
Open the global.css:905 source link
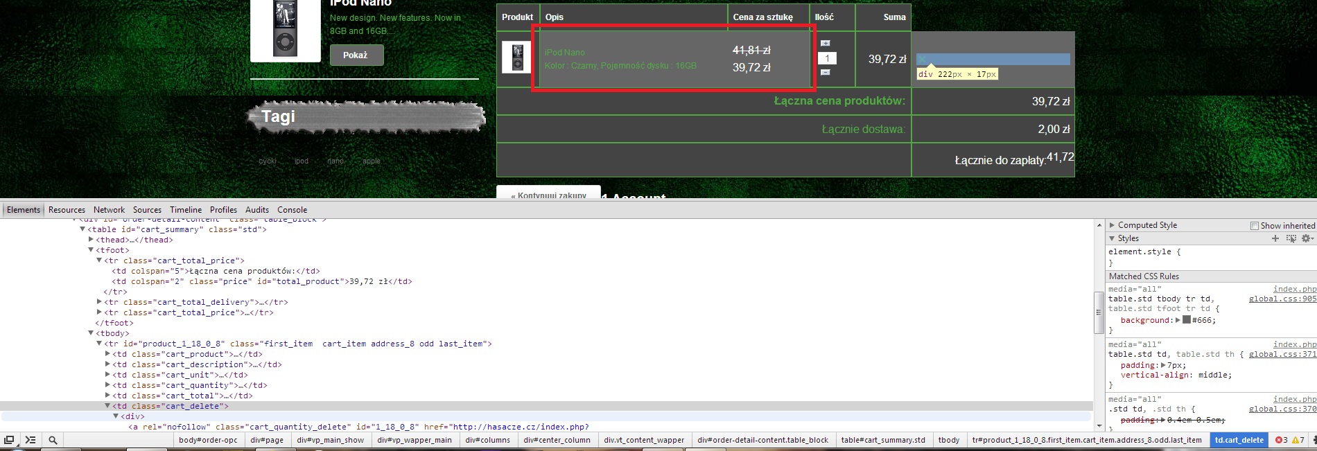coord(1282,299)
